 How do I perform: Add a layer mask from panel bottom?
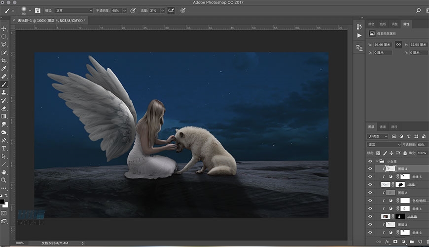395,242
